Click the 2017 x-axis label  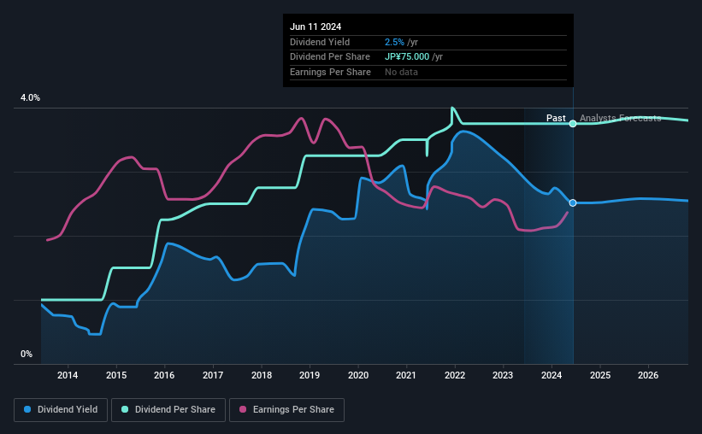(213, 375)
